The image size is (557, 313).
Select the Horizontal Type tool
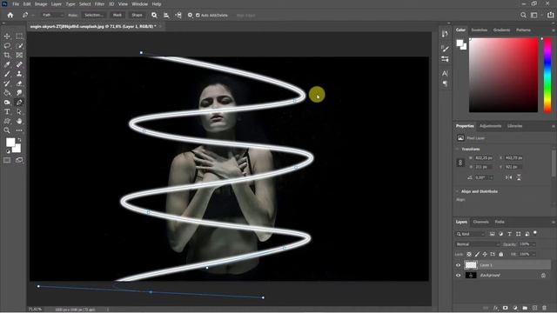click(7, 111)
